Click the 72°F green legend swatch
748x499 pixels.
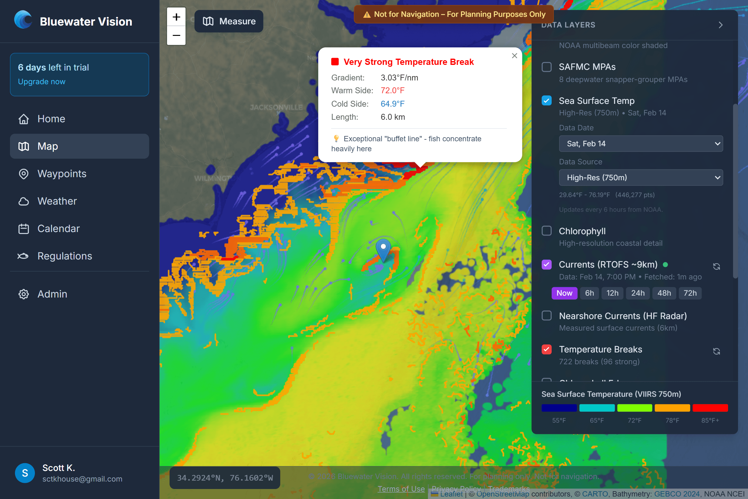pyautogui.click(x=635, y=408)
